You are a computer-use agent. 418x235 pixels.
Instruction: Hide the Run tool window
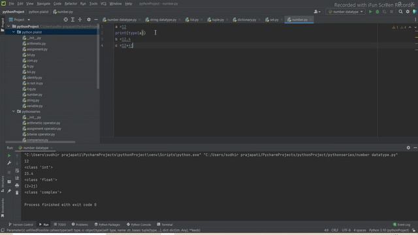(415, 148)
